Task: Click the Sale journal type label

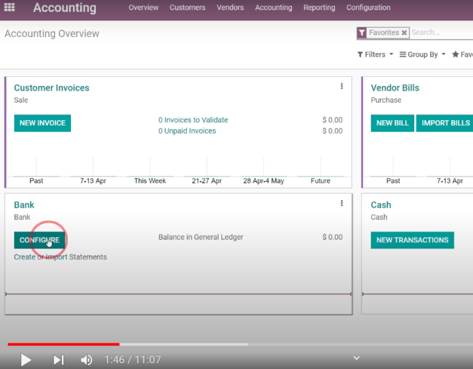Action: [21, 100]
